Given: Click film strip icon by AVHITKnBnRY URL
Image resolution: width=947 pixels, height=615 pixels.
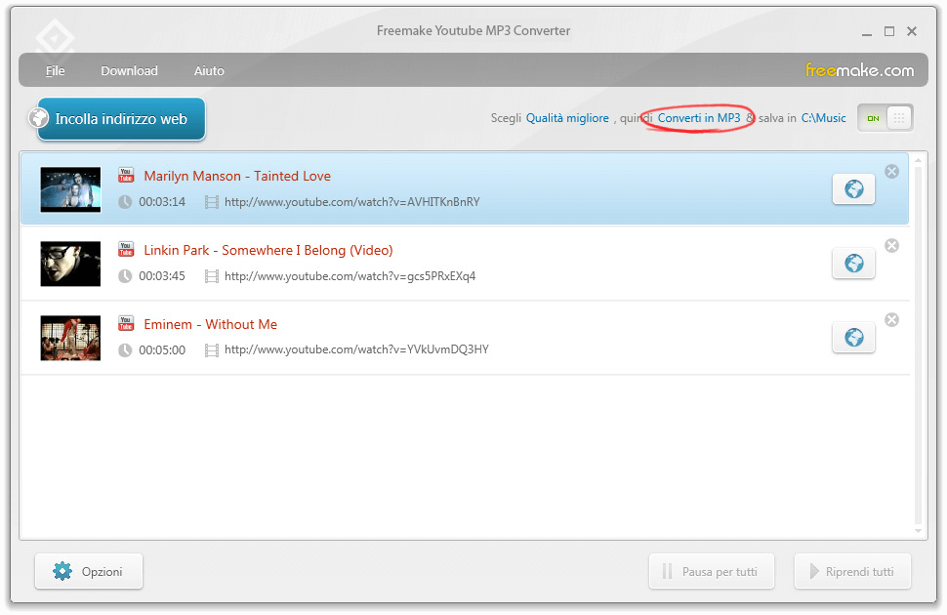Looking at the screenshot, I should [x=212, y=202].
